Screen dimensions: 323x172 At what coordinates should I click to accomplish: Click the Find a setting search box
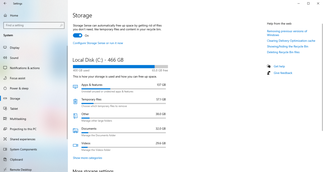pyautogui.click(x=32, y=25)
